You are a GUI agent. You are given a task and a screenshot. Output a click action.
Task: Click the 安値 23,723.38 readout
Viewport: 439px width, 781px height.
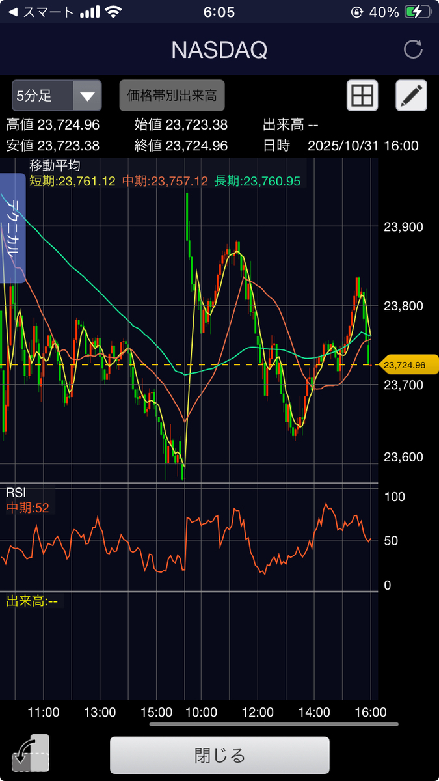[x=53, y=146]
